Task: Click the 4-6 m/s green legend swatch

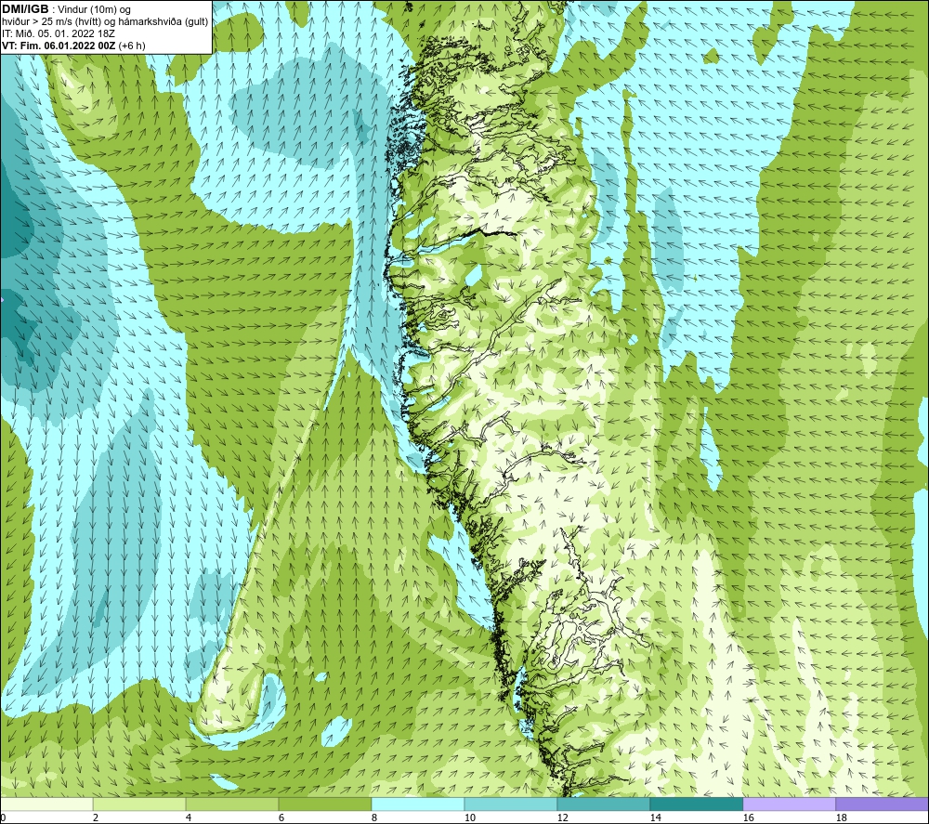Action: coord(232,804)
